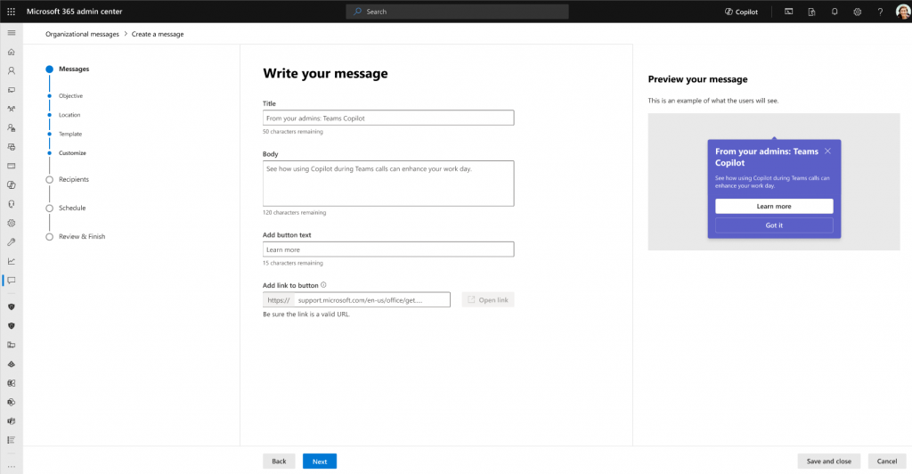This screenshot has height=474, width=912.
Task: Collapse the navigation menu hamburger icon
Action: coord(11,33)
